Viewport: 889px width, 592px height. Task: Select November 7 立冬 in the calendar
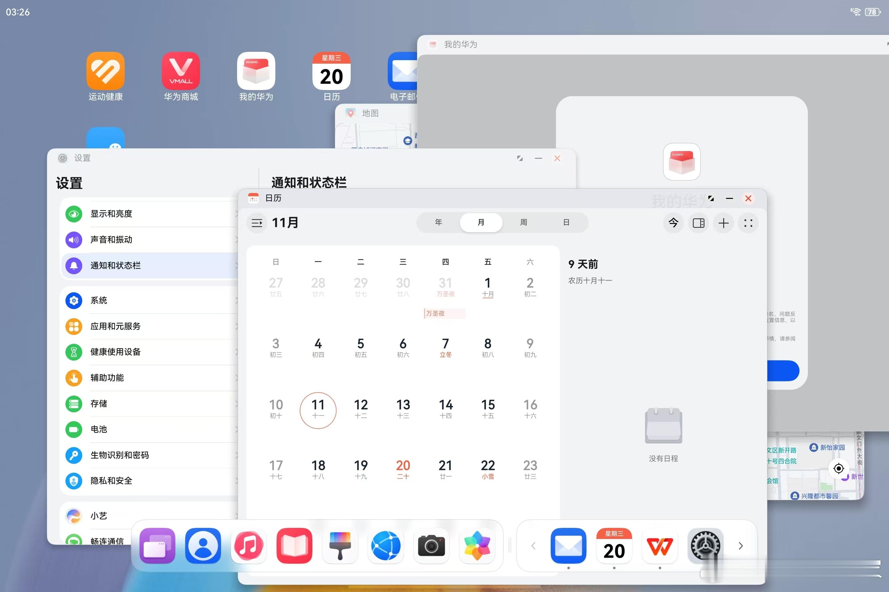(x=446, y=348)
